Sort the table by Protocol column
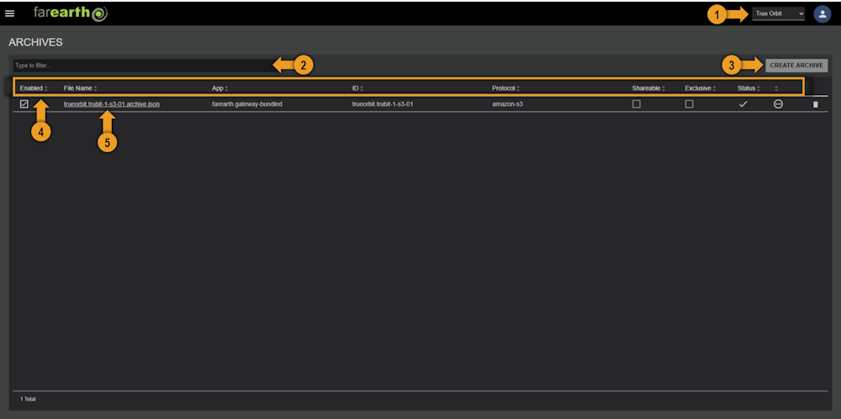This screenshot has width=841, height=419. (x=505, y=88)
